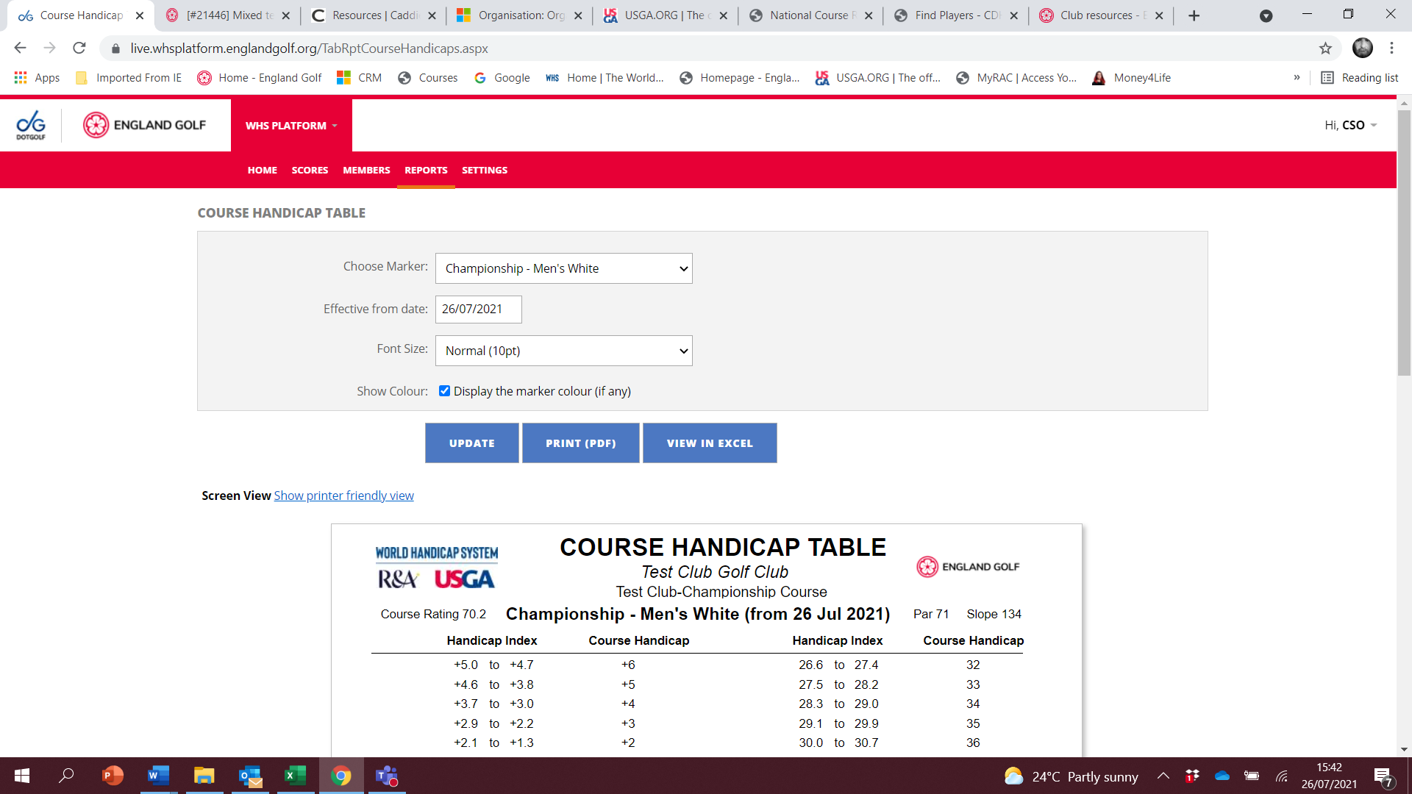Open Chrome three-dot menu

click(x=1391, y=49)
